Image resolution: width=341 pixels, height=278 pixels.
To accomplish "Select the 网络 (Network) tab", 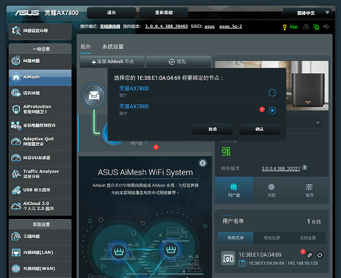I will tap(272, 190).
